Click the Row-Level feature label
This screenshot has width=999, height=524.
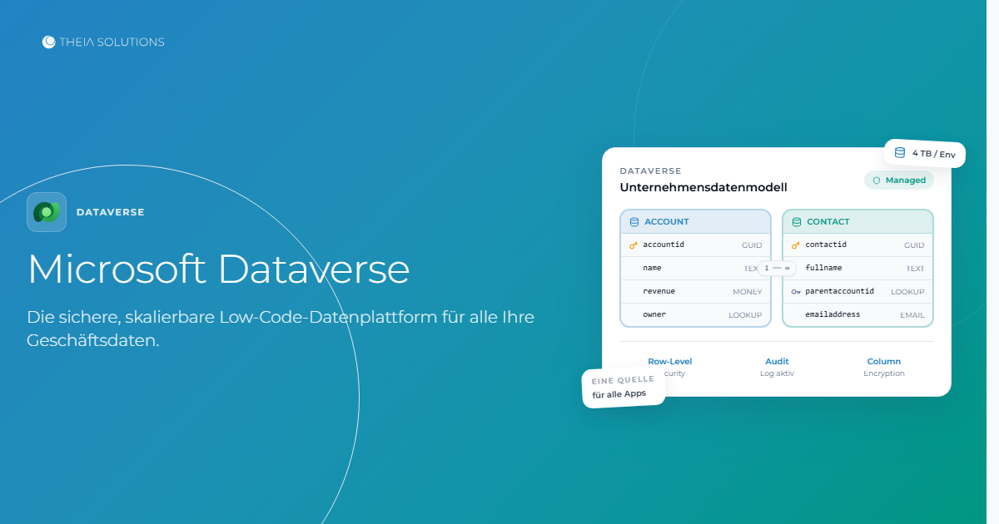tap(670, 361)
